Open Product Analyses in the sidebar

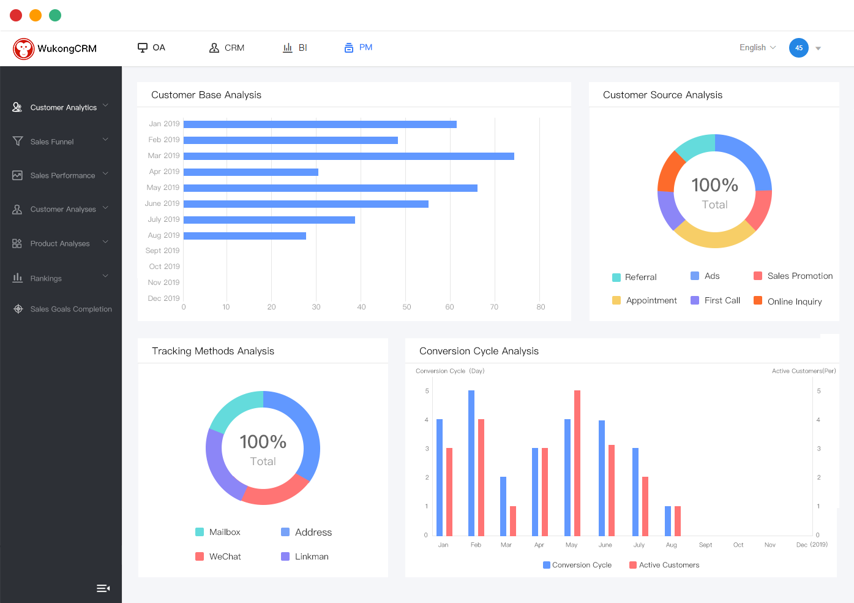[61, 243]
